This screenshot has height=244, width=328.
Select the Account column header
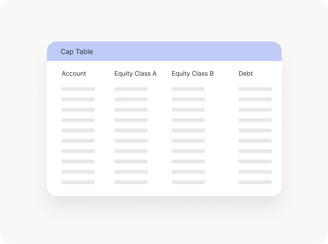tap(74, 74)
